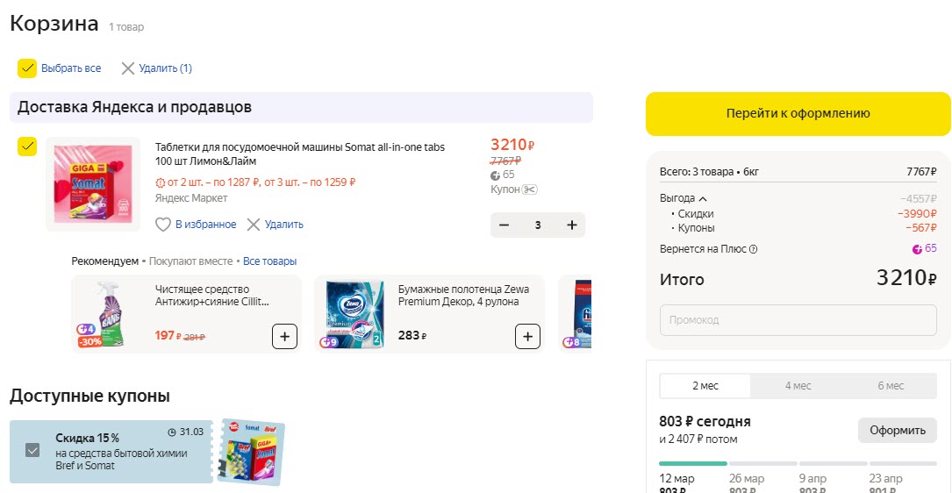Click the question mark next to Вернется на Плюс
Viewport: 952px width, 493px height.
(x=754, y=249)
